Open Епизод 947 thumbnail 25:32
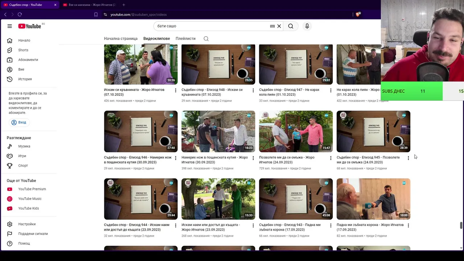The image size is (464, 261). pos(296,64)
